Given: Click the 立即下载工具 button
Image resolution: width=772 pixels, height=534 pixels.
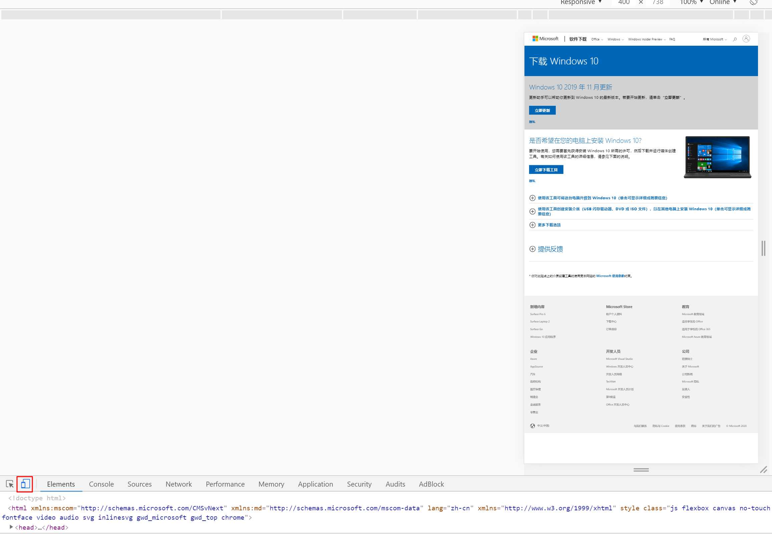Looking at the screenshot, I should [546, 170].
